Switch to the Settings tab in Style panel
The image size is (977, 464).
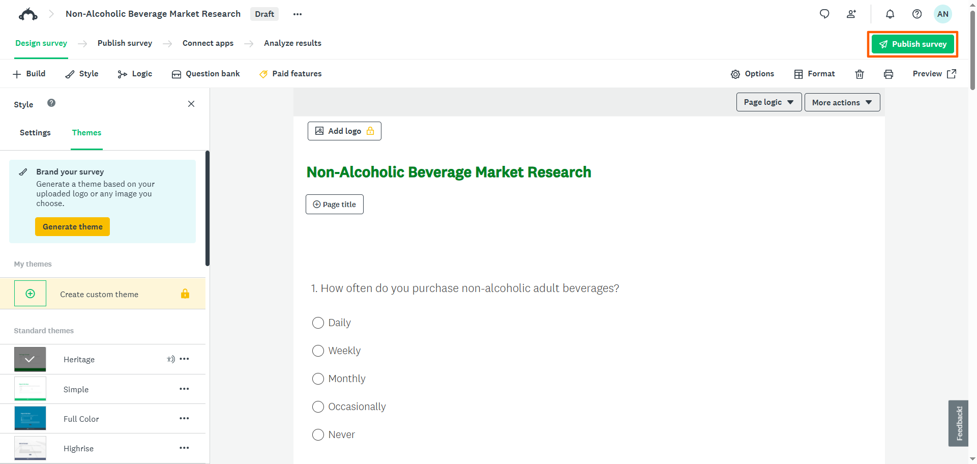click(35, 133)
